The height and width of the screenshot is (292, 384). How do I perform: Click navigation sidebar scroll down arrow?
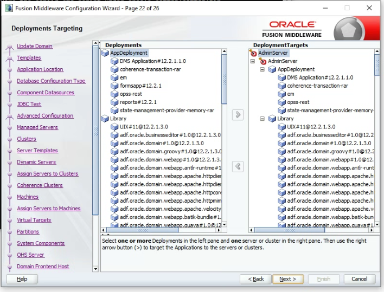(95, 269)
